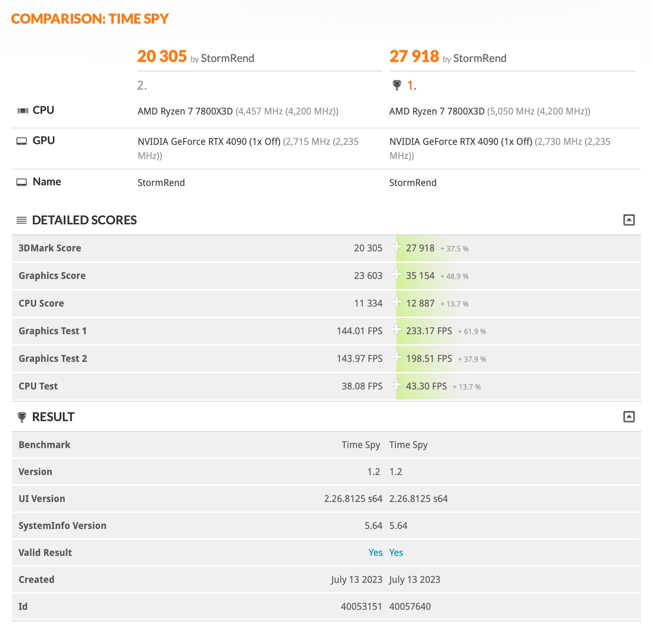Select the left StormRend name cell
Screen dimensions: 651x628
(161, 183)
